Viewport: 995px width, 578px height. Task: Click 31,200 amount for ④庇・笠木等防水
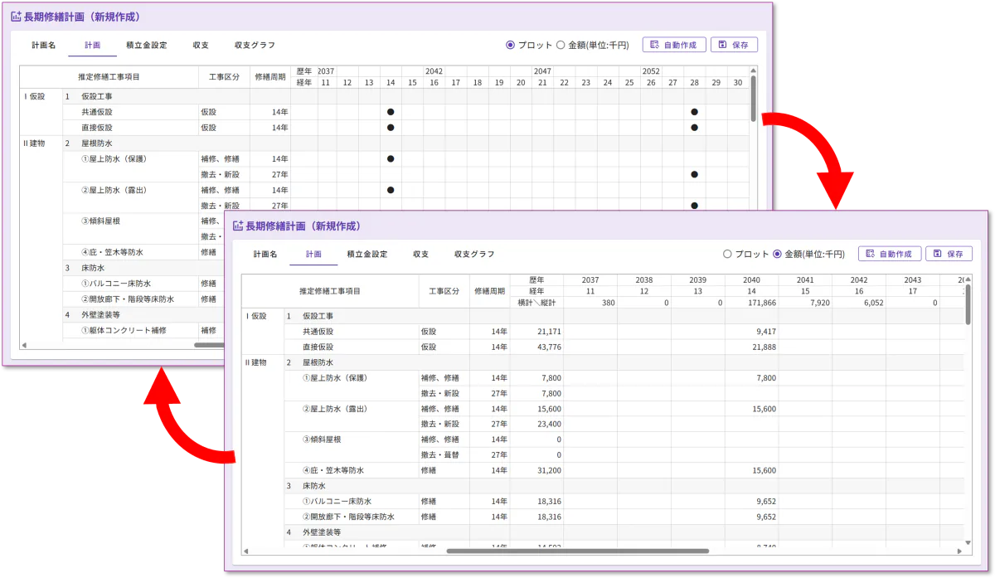[x=536, y=470]
